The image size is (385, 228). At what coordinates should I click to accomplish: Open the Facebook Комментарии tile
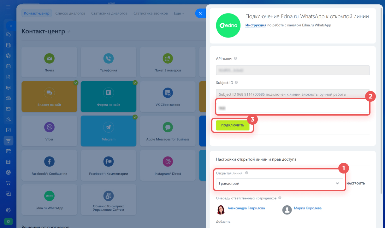click(109, 165)
